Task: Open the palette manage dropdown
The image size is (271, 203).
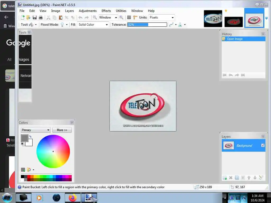Action: 33,170
